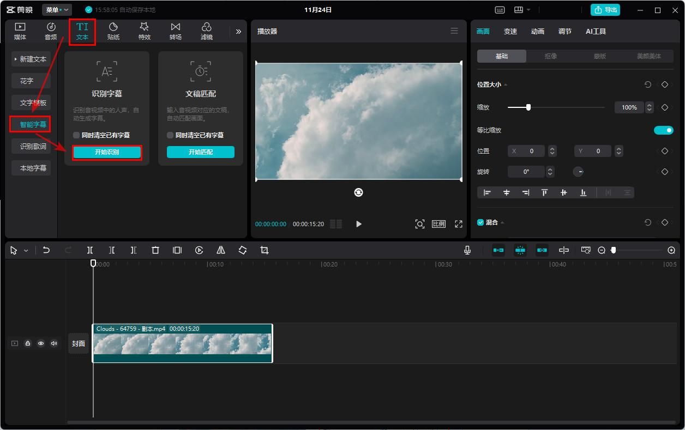Image resolution: width=685 pixels, height=430 pixels.
Task: Click the 开始匹配 button
Action: (x=201, y=152)
